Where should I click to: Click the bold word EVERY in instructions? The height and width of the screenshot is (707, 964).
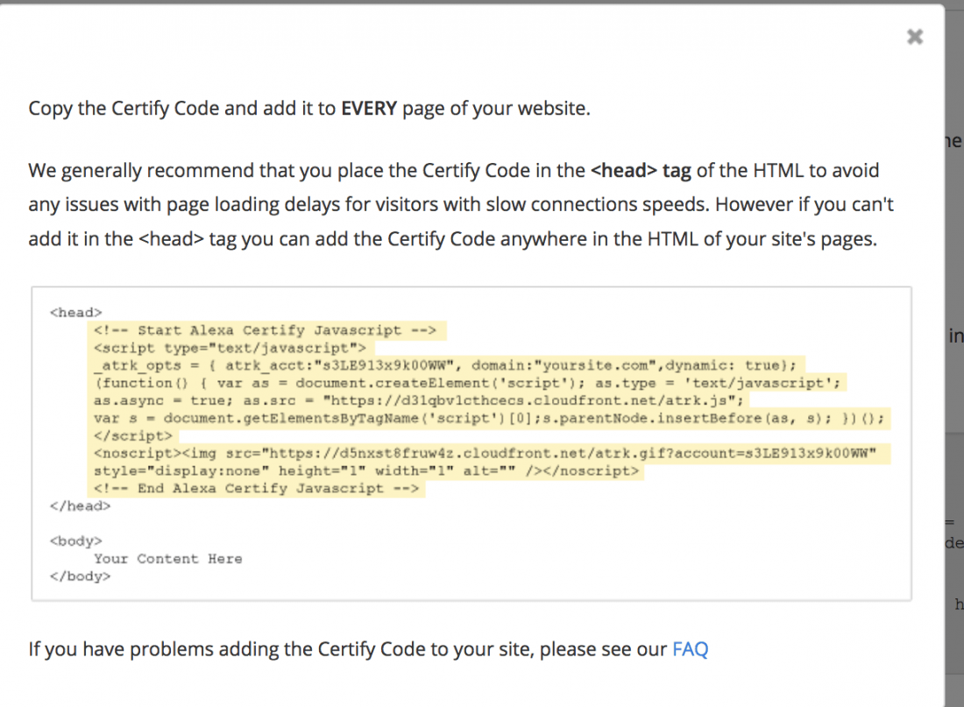[x=369, y=109]
